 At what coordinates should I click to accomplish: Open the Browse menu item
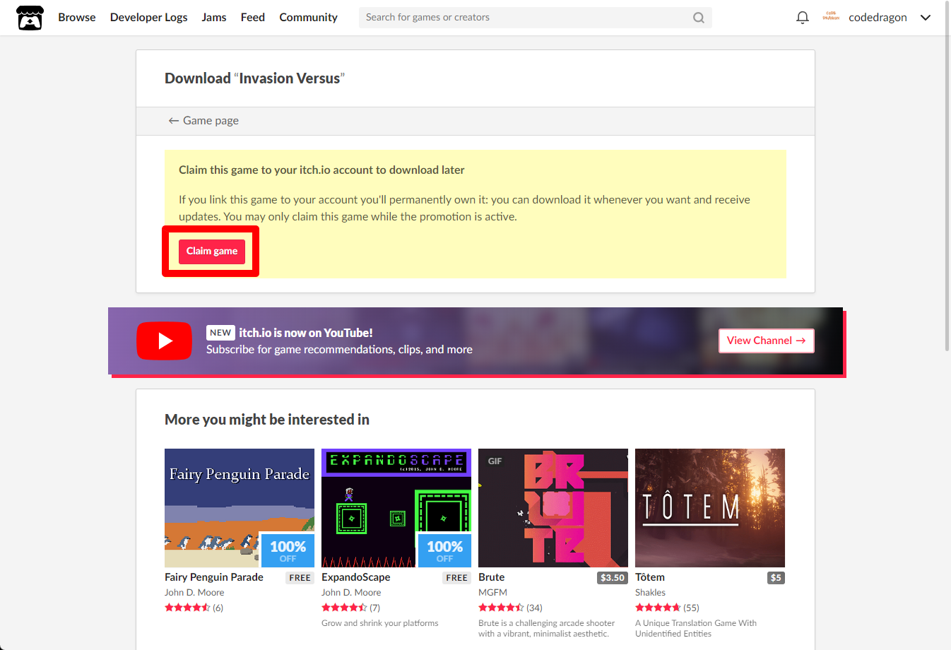coord(77,17)
